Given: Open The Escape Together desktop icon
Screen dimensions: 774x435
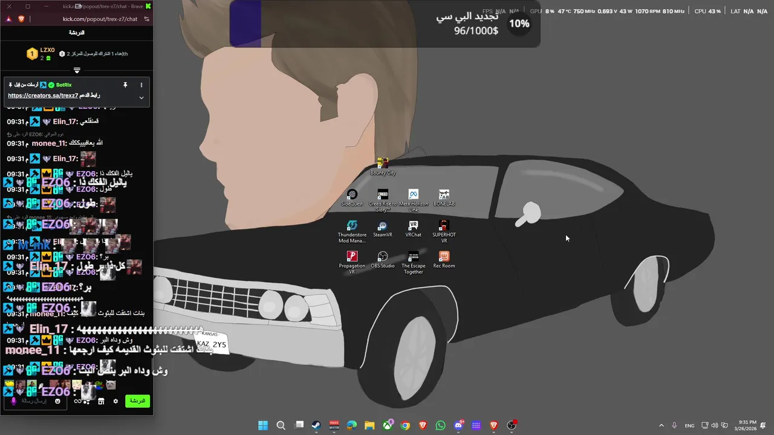Looking at the screenshot, I should (x=414, y=263).
